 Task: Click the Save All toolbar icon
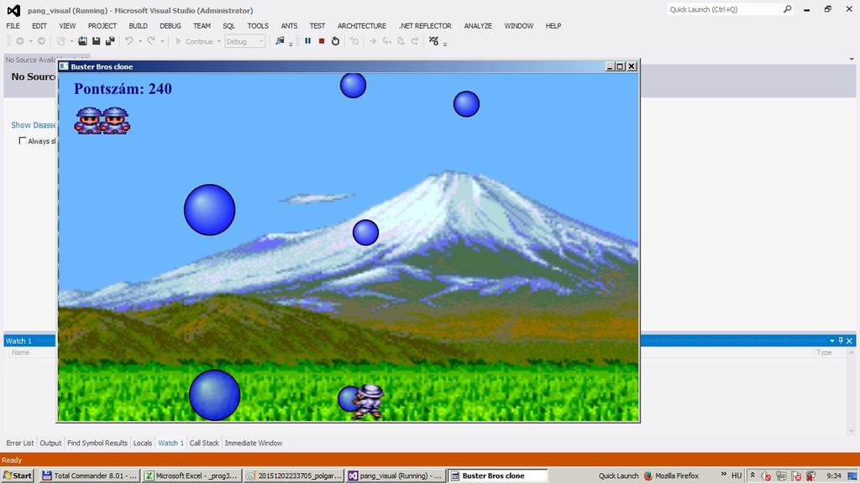click(110, 41)
